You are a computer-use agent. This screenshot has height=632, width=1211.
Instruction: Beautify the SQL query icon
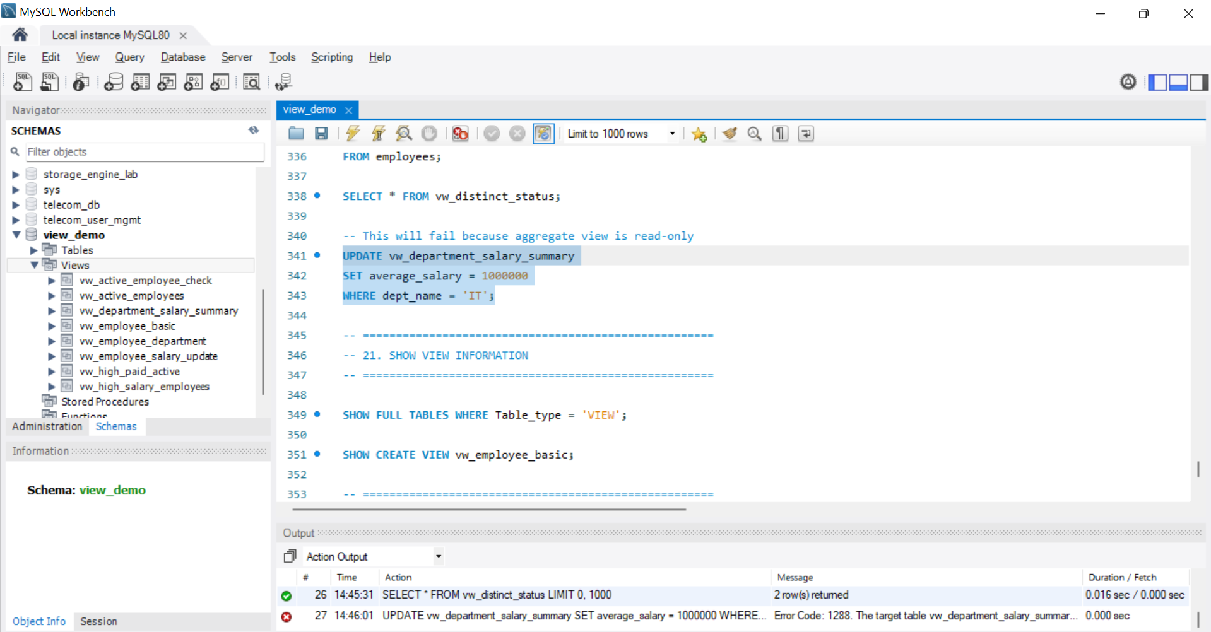(730, 134)
